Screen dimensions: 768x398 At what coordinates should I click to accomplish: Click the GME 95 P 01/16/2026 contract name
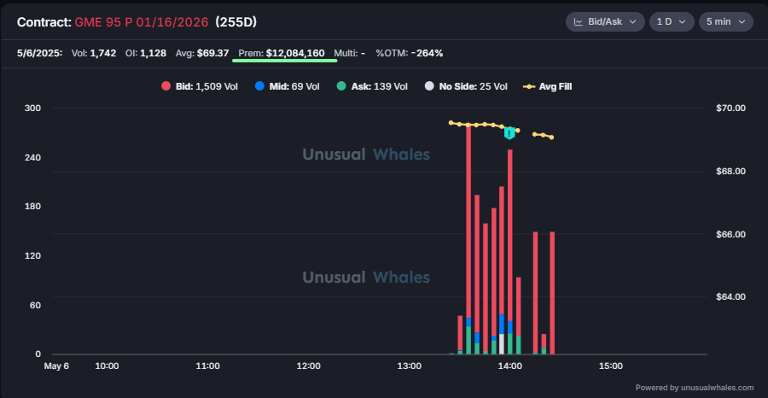[142, 22]
